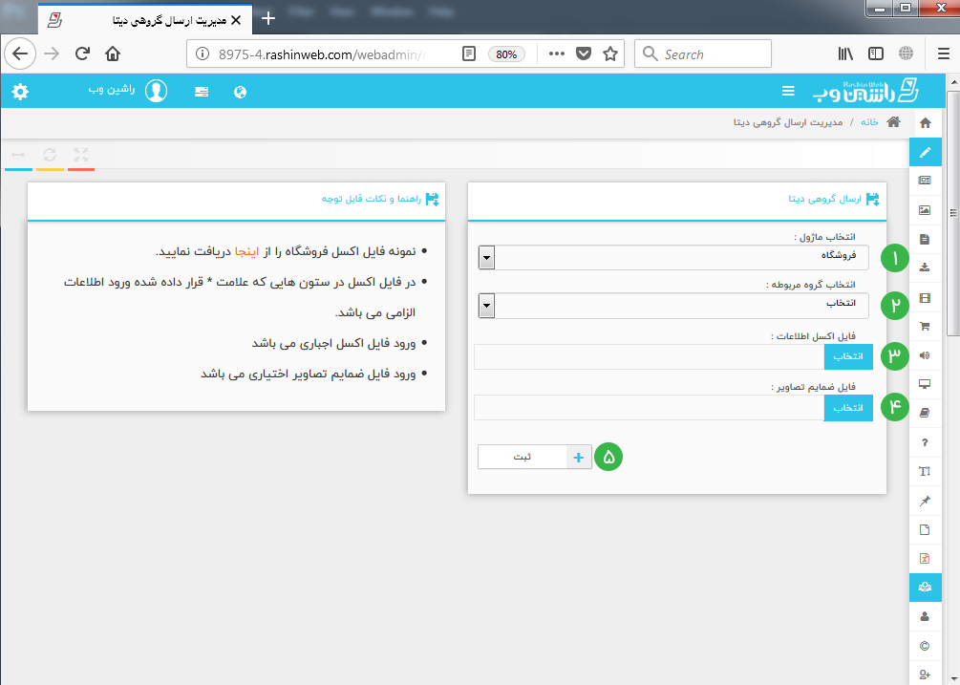Open the download sidebar icon

[x=925, y=268]
